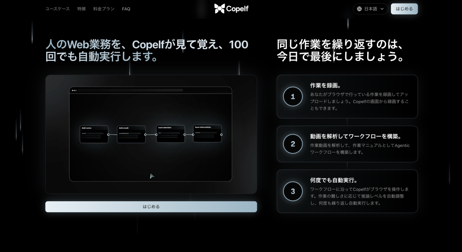Click the globe icon in language selector

[359, 9]
